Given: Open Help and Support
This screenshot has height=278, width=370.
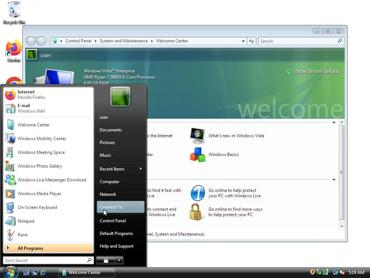Looking at the screenshot, I should [121, 246].
